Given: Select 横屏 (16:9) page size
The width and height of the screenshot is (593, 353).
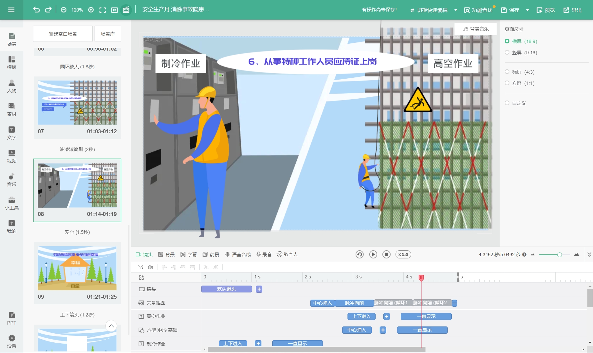Looking at the screenshot, I should coord(521,41).
